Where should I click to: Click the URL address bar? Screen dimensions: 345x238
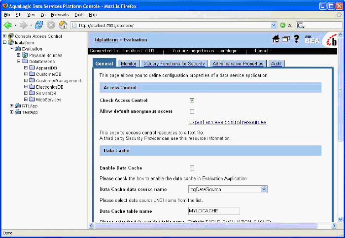[174, 25]
